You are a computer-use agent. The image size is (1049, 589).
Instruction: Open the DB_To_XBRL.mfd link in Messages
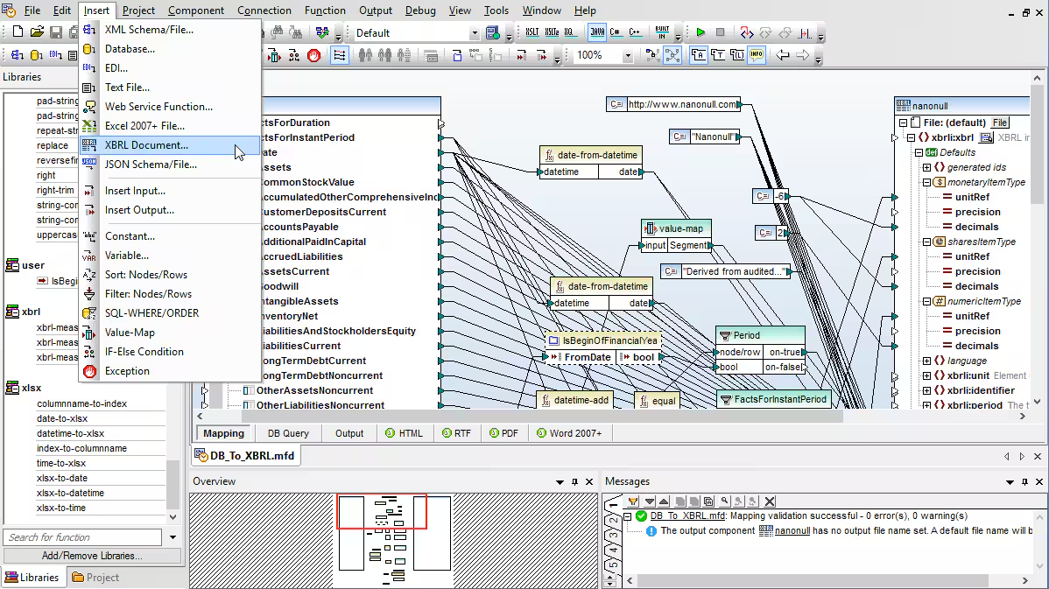687,515
